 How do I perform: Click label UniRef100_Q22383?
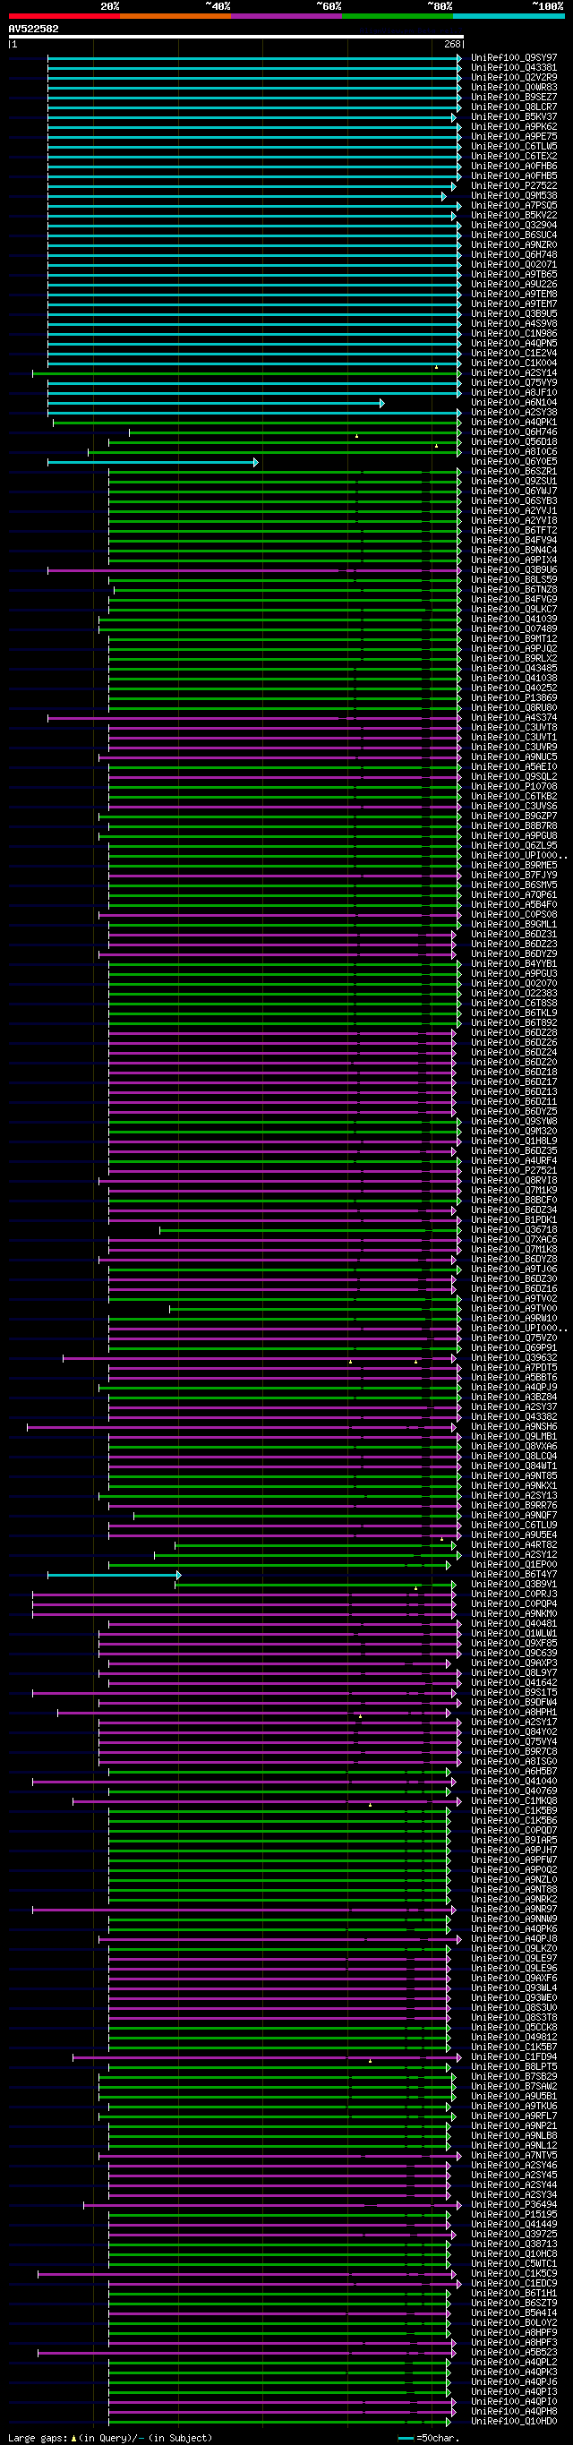[x=514, y=993]
